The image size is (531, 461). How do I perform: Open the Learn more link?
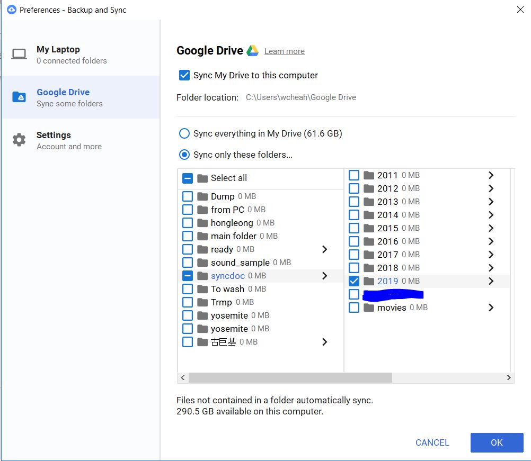click(285, 51)
